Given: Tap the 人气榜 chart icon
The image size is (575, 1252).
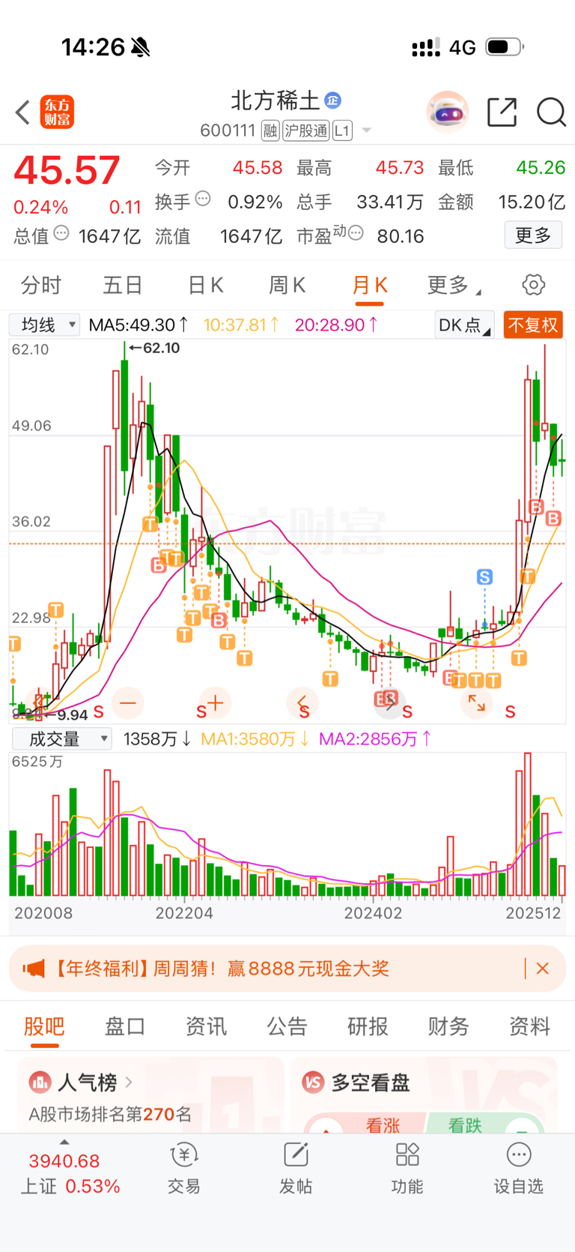Looking at the screenshot, I should (x=40, y=1083).
